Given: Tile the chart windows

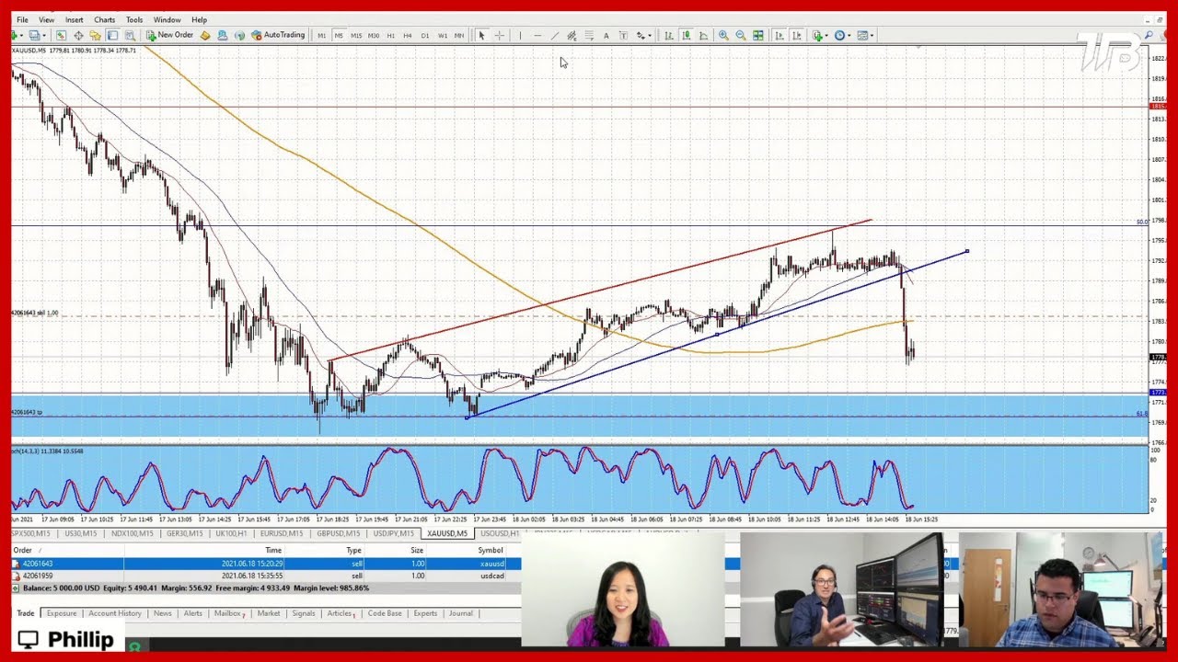Looking at the screenshot, I should (x=758, y=35).
